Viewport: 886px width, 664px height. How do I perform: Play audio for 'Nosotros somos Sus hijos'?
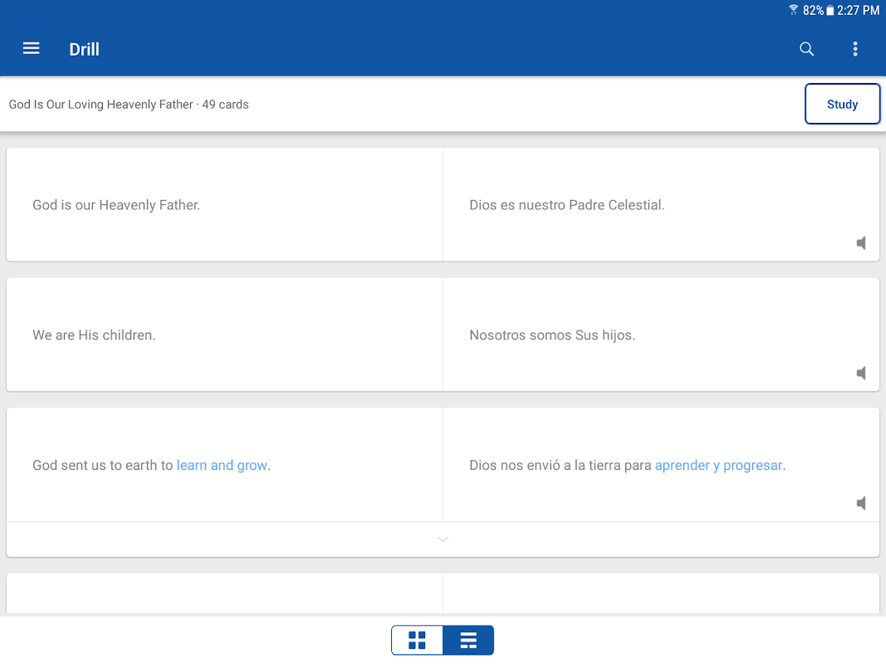(x=861, y=373)
